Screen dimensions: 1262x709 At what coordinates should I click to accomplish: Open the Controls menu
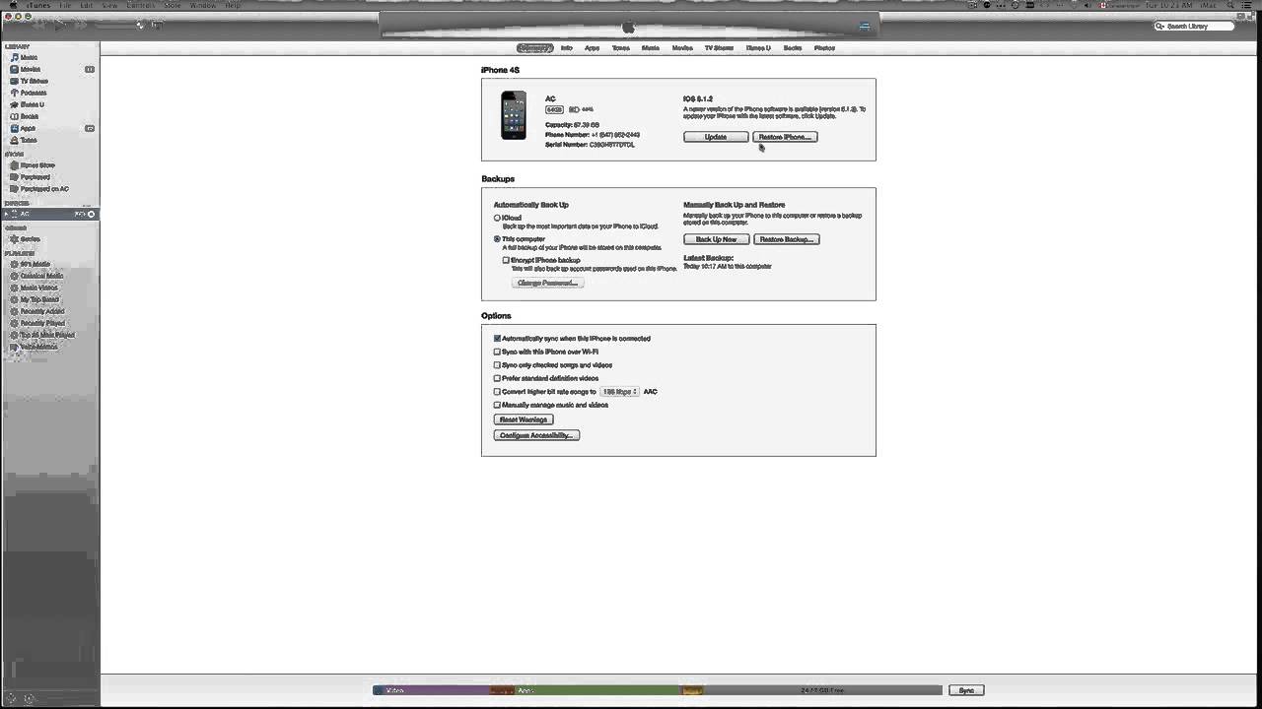coord(140,5)
